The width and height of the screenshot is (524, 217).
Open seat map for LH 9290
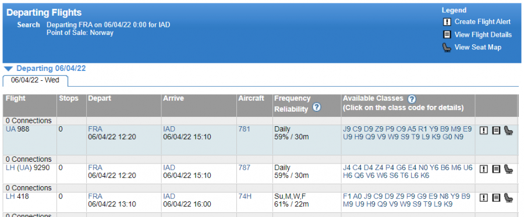coord(508,169)
